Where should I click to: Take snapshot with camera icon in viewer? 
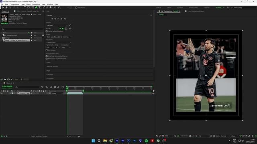[x=190, y=136]
